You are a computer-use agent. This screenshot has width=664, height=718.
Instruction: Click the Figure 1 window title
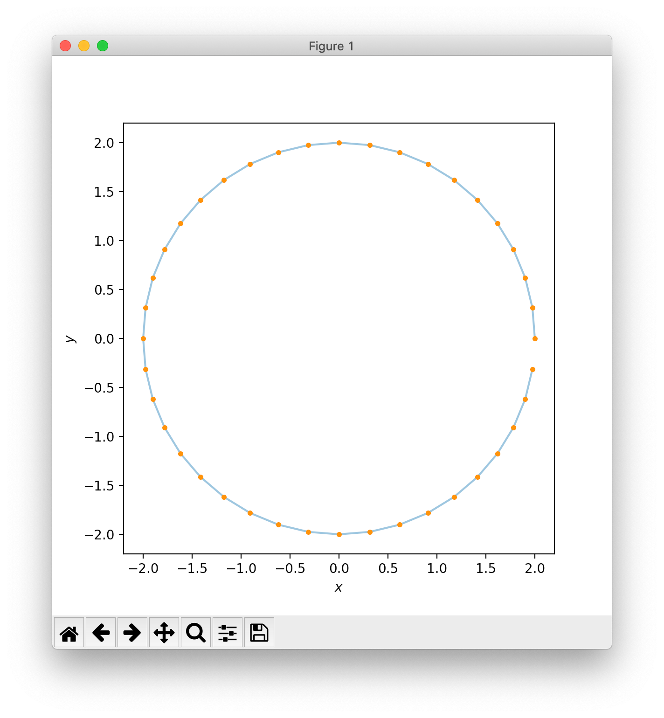[332, 46]
